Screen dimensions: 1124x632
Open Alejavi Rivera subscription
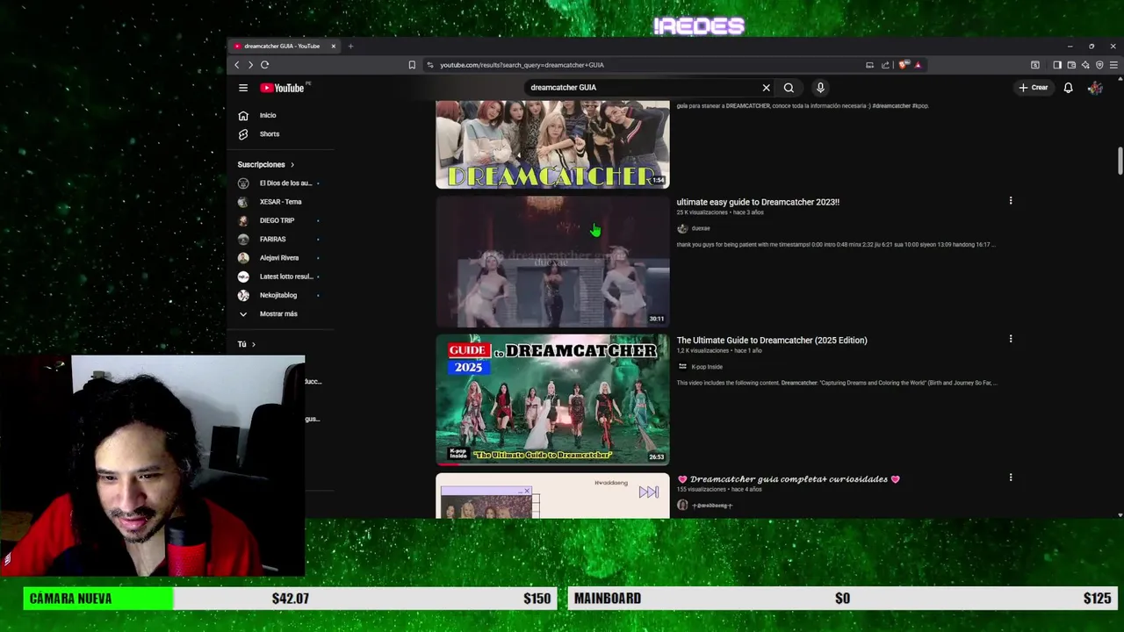(279, 258)
